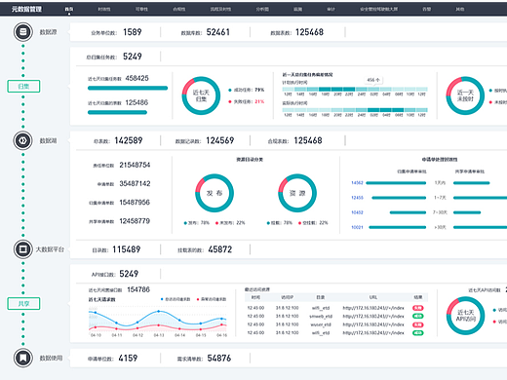Viewport: 507px width, 380px height.
Task: Click the 近七天API访问 donut chart
Action: (x=465, y=316)
